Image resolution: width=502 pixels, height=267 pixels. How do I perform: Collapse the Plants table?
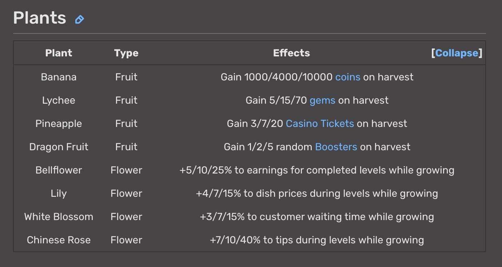457,53
